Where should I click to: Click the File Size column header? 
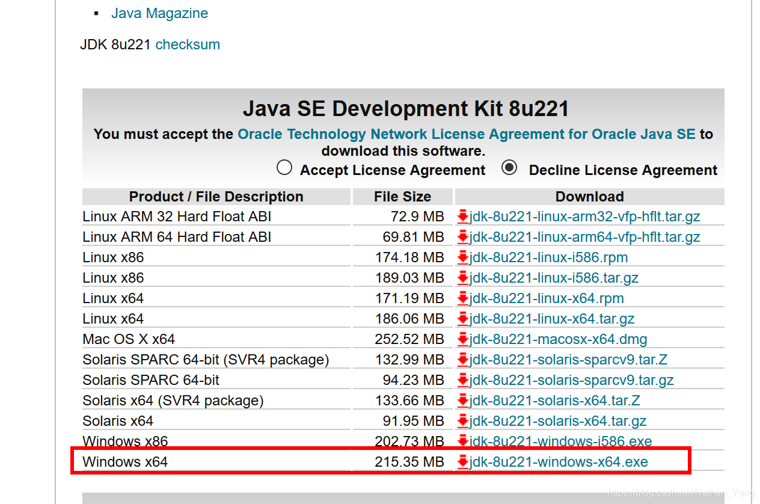(402, 197)
